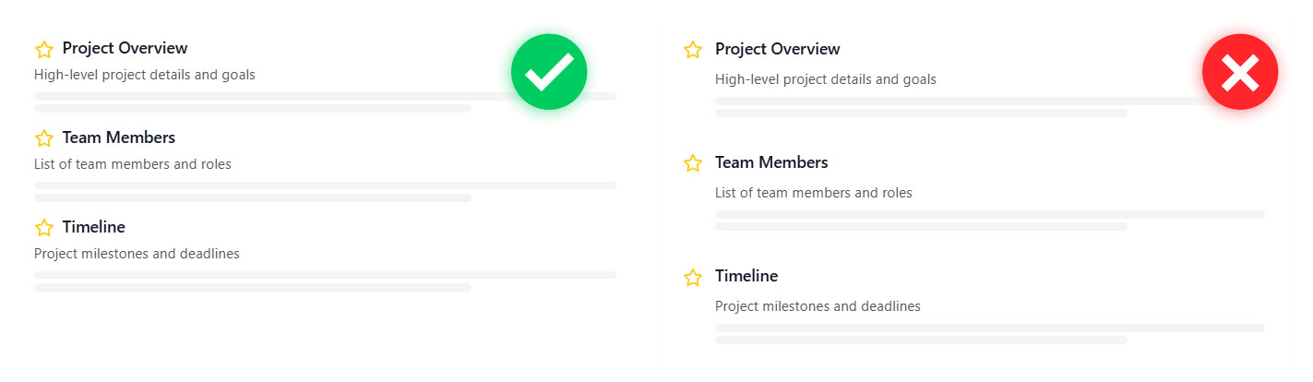Screen dimensions: 1313x382
Task: Select Team Members heading in the checkmark example
Action: click(x=118, y=137)
